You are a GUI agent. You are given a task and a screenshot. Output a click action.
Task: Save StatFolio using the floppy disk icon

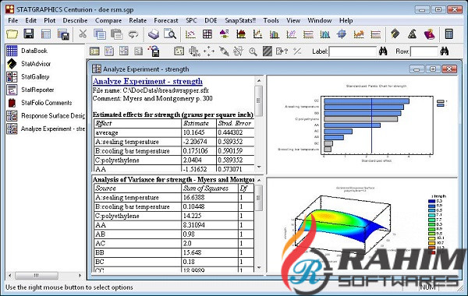coord(29,33)
